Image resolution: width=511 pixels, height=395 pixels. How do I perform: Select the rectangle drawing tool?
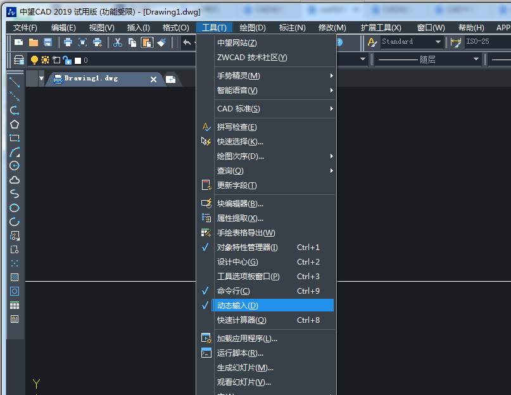pyautogui.click(x=15, y=138)
